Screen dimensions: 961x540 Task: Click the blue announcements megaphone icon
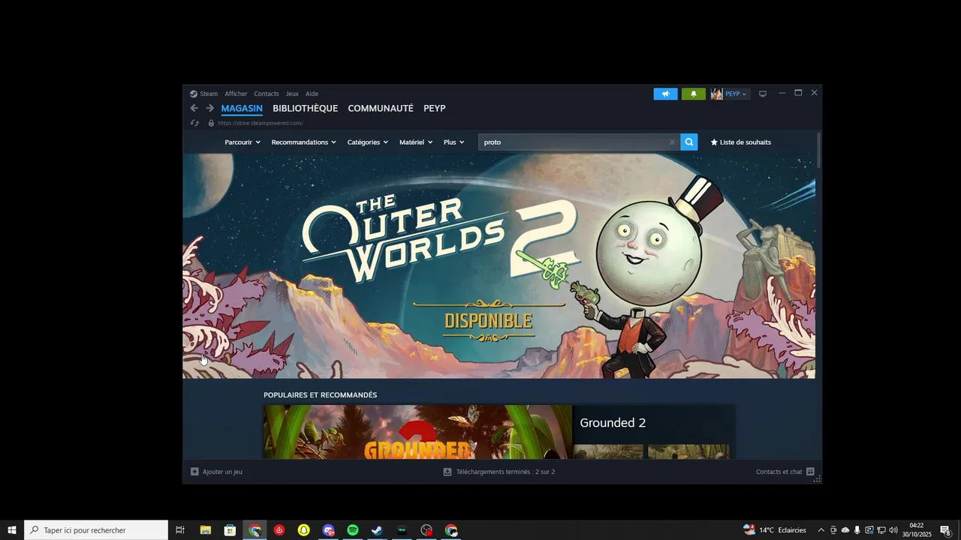[x=665, y=94]
